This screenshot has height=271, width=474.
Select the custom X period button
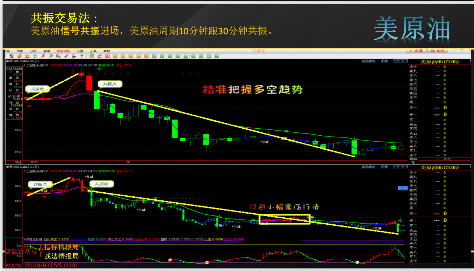click(147, 56)
